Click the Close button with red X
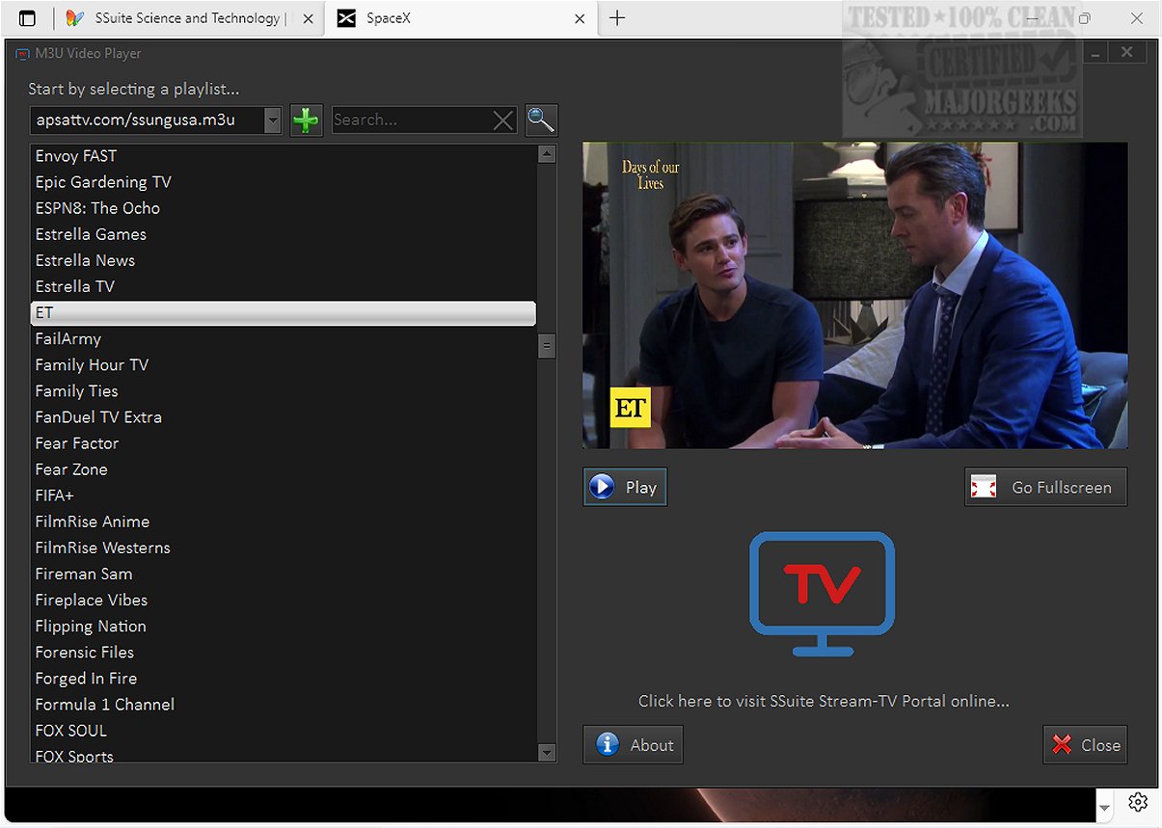 pyautogui.click(x=1085, y=744)
